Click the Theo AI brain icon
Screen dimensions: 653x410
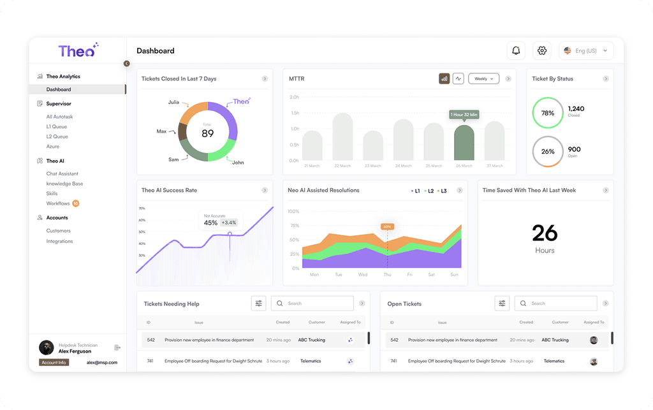pos(40,161)
